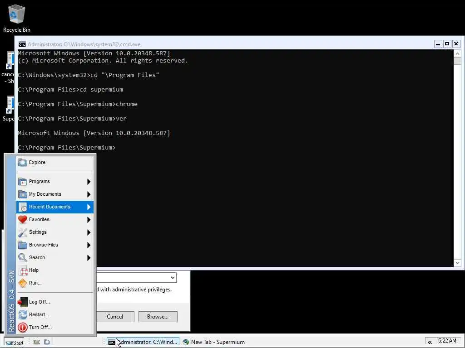465x348 pixels.
Task: Expand the Recent Documents submenu arrow
Action: [x=89, y=207]
